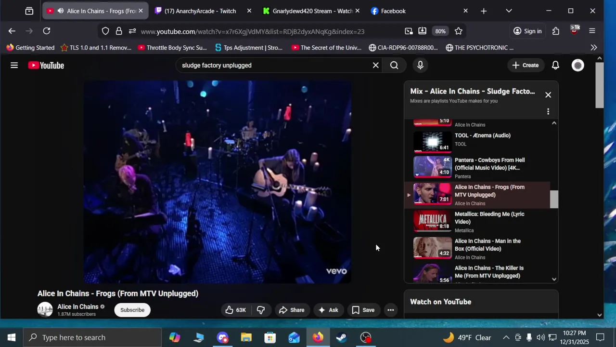The image size is (616, 347).
Task: Close the AnarchyArcade Twitch tab
Action: [x=249, y=11]
